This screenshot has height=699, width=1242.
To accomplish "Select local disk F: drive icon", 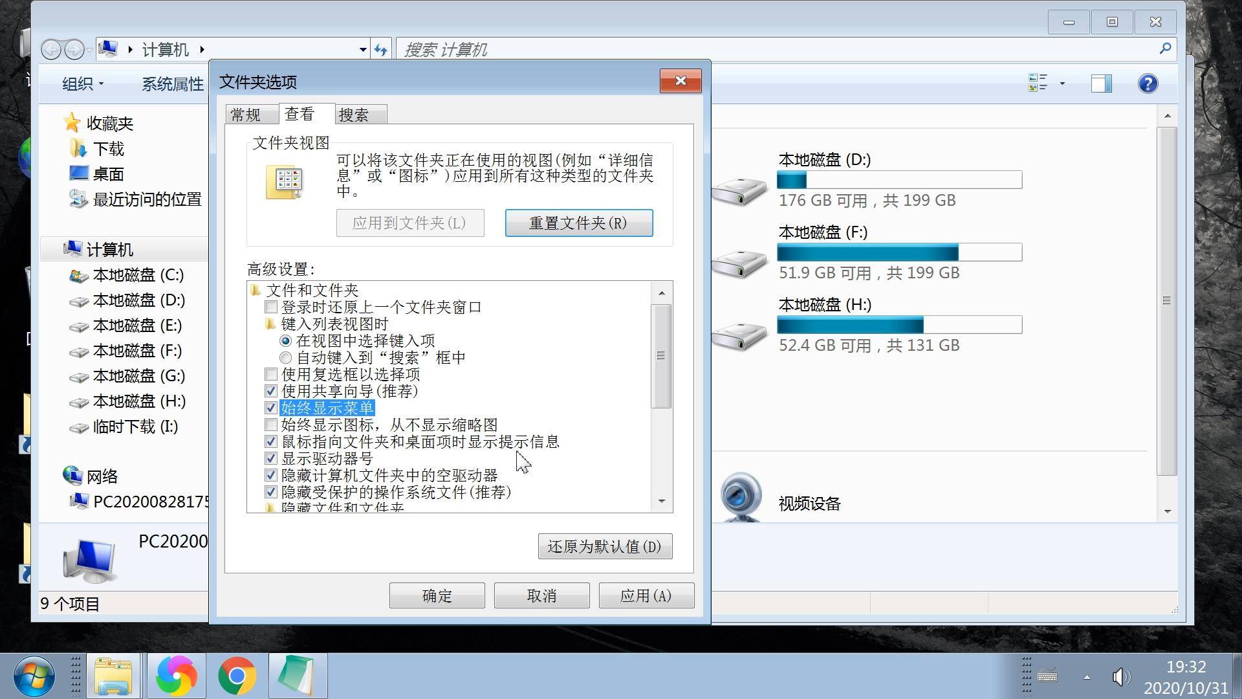I will [739, 262].
